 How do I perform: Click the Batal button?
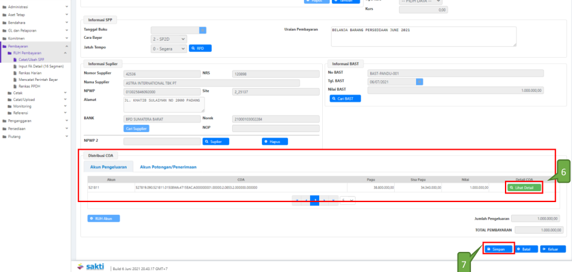click(526, 249)
